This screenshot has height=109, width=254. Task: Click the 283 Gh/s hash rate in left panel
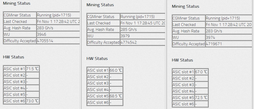pos(45,28)
